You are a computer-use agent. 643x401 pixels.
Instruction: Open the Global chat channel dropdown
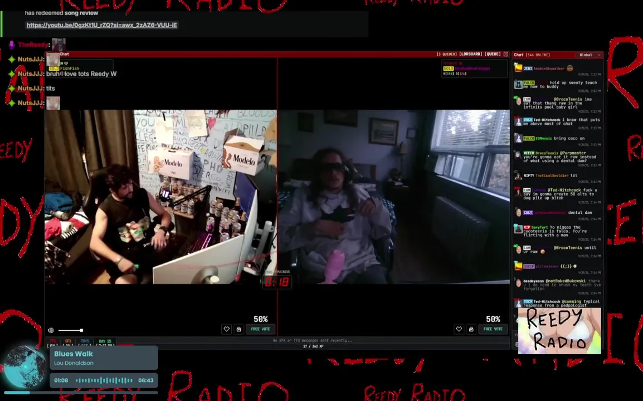coord(590,55)
